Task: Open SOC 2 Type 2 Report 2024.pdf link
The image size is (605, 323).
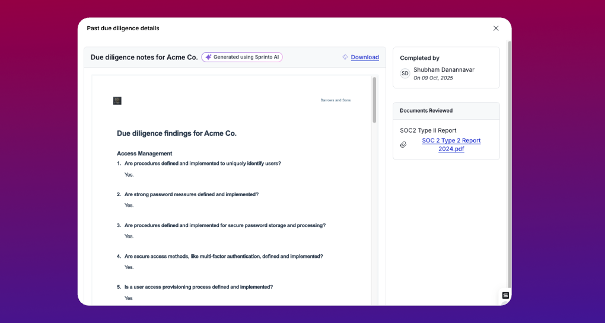Action: [x=451, y=145]
